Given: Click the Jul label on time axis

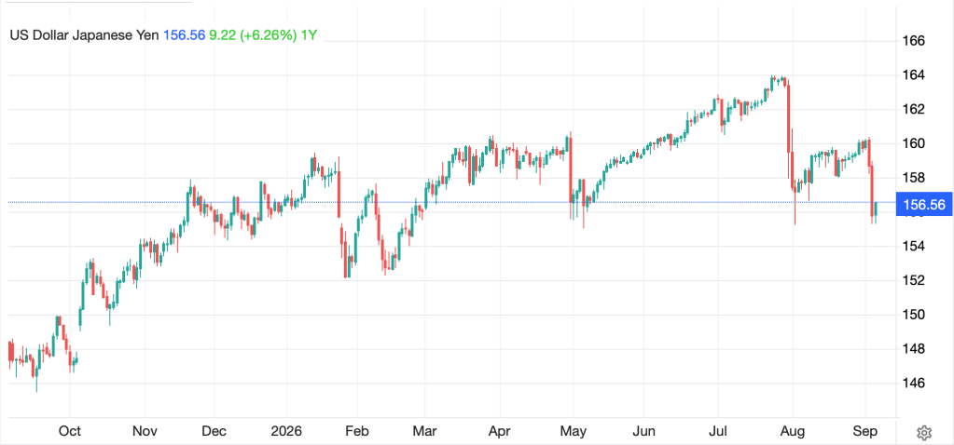Looking at the screenshot, I should [718, 432].
